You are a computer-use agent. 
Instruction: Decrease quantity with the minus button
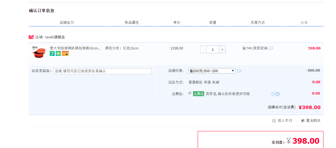tap(203, 49)
